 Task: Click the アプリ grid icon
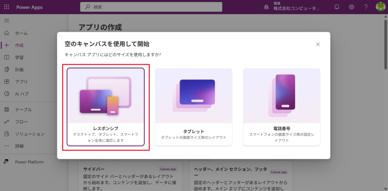coord(7,81)
